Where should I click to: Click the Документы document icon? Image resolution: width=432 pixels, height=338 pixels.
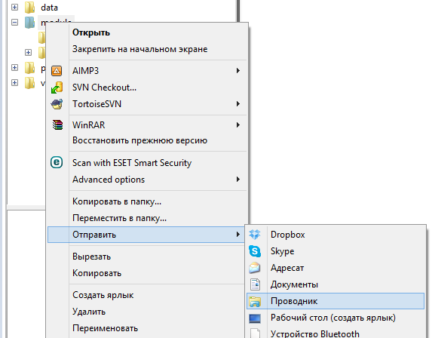tap(255, 284)
